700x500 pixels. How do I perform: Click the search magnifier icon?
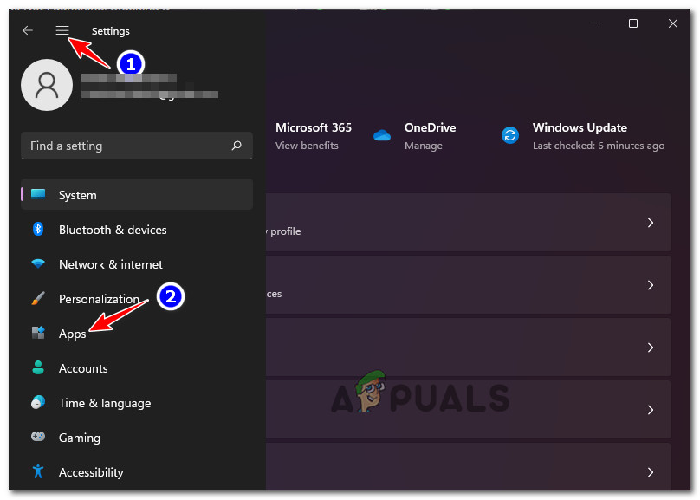(x=237, y=146)
